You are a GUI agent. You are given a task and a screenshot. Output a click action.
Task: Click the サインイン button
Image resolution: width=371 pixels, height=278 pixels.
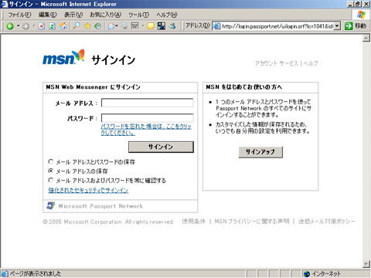coord(161,147)
